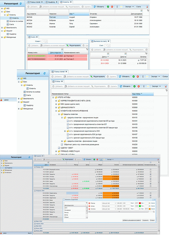This screenshot has height=235, width=169.
Task: Tick the checkbox in Входящий остаток row
Action: (x=150, y=170)
